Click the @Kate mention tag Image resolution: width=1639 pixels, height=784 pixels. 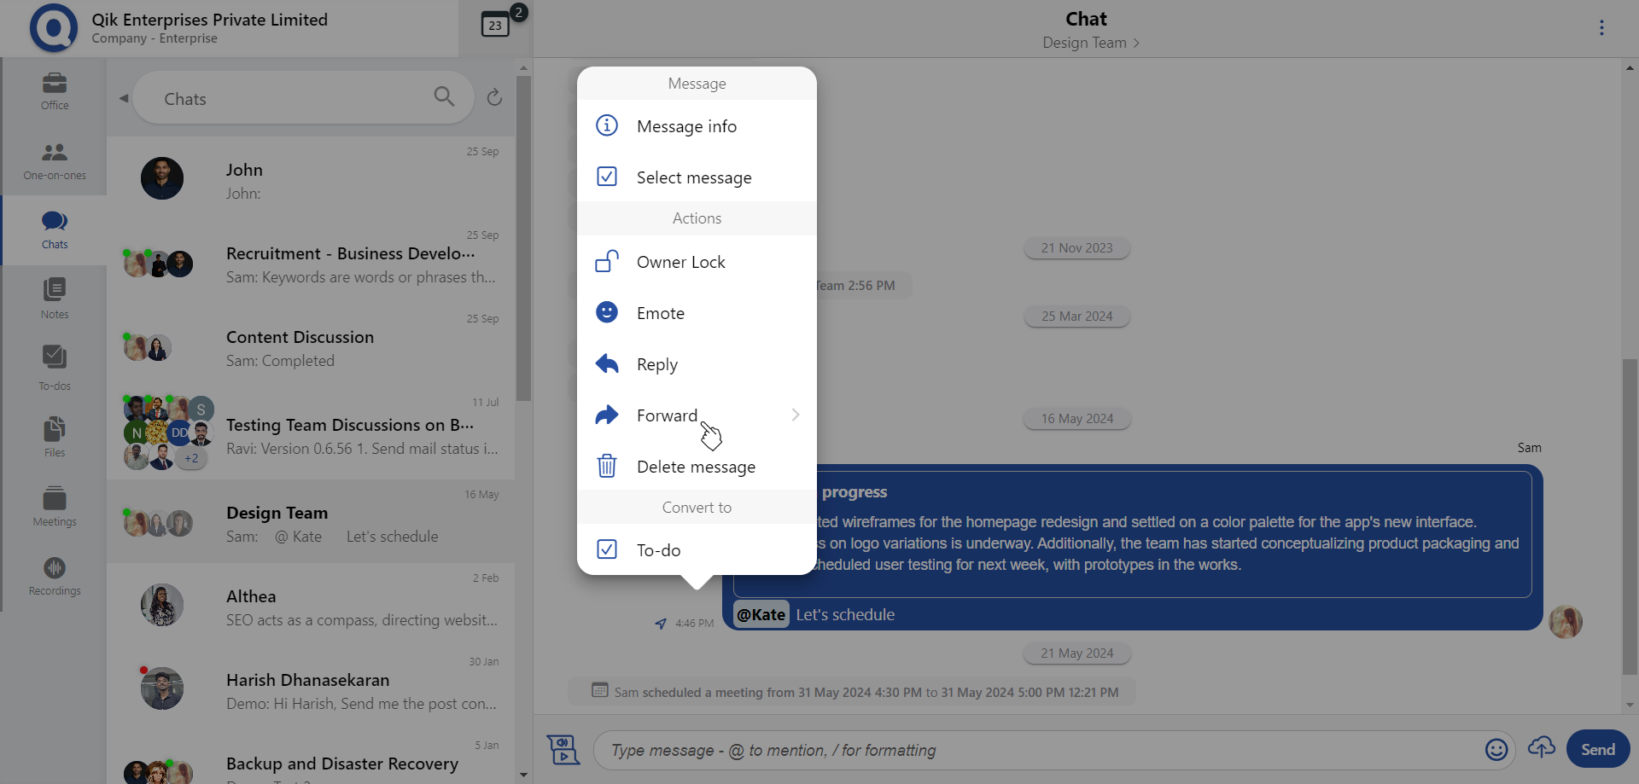tap(761, 614)
